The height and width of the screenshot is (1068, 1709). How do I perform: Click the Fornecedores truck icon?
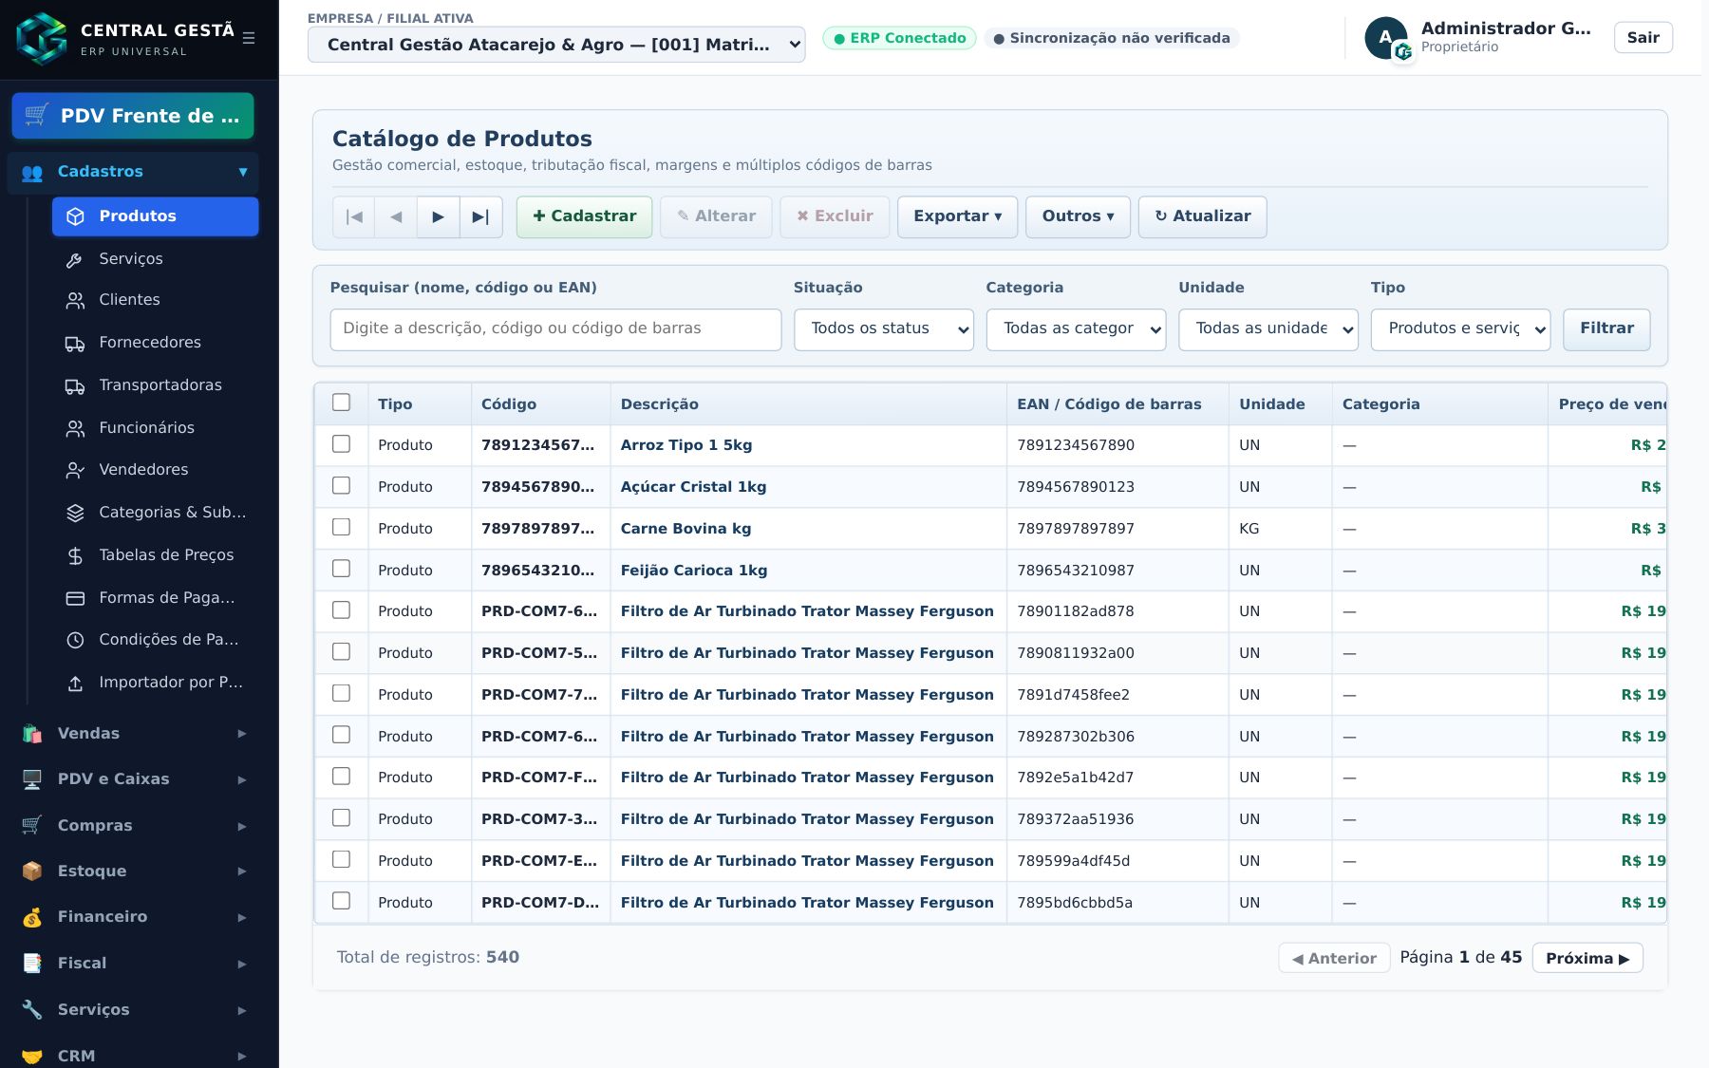coord(75,343)
